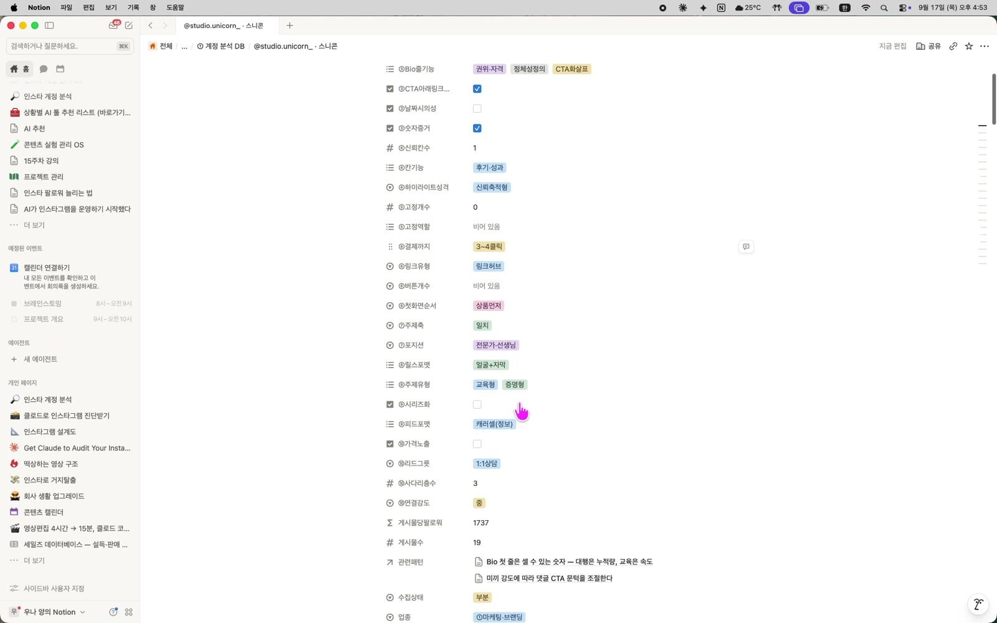Uncheck the ③숫자증거 checkbox

coord(477,128)
